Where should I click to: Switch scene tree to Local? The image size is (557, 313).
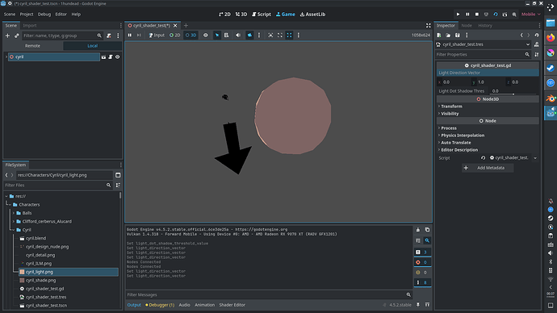click(92, 46)
